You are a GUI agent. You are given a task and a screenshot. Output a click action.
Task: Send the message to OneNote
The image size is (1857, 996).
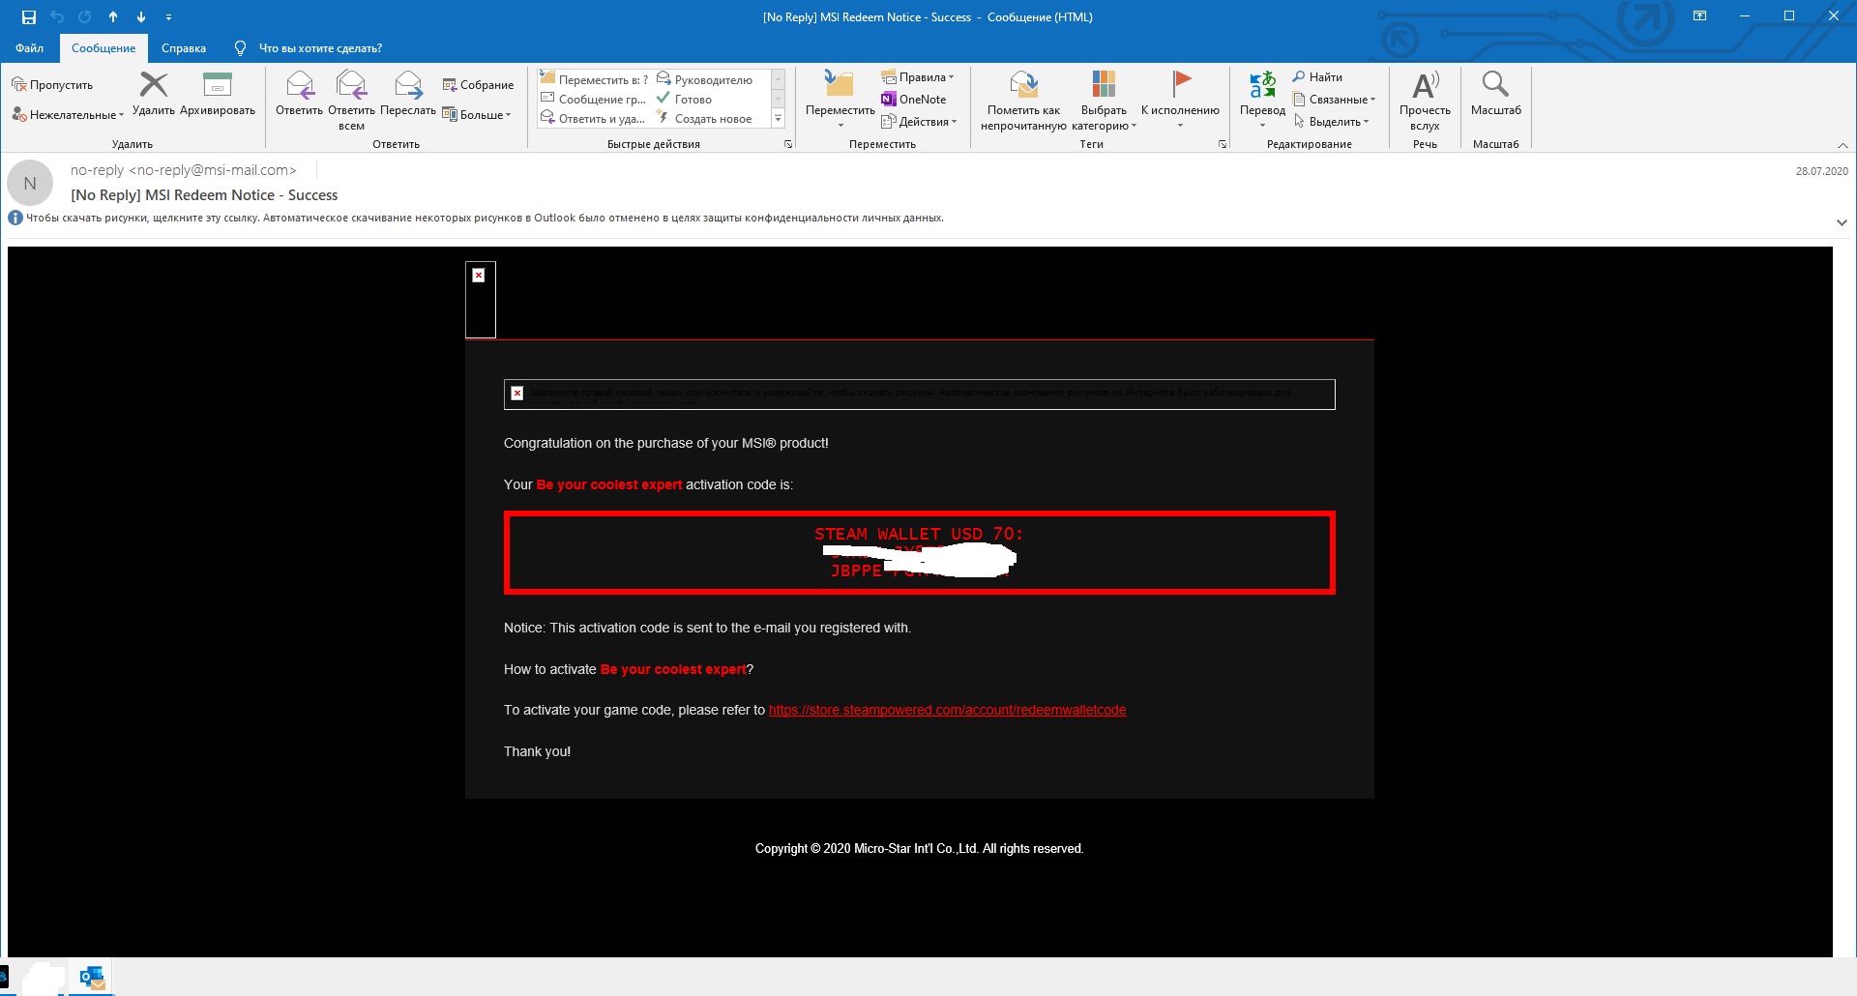pyautogui.click(x=914, y=100)
